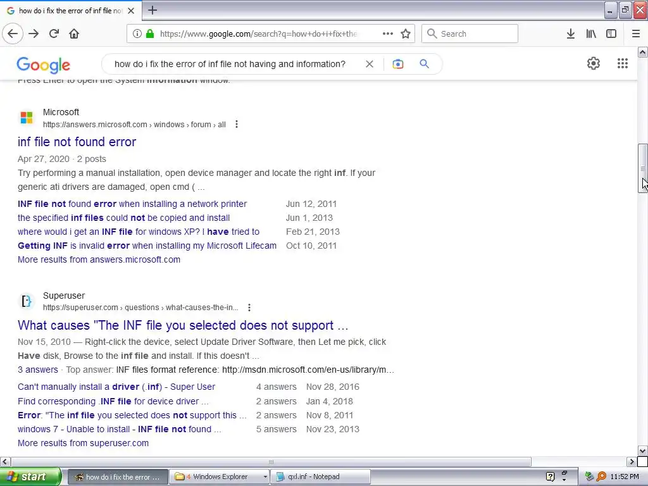The image size is (648, 486).
Task: Open page actions three-dot menu in address bar
Action: (388, 34)
